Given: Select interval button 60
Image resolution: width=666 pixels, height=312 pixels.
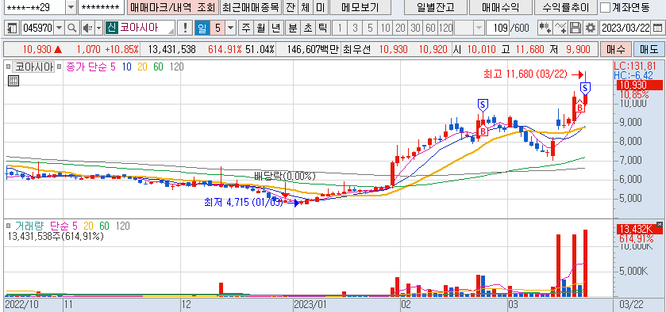Looking at the screenshot, I should click(x=430, y=29).
